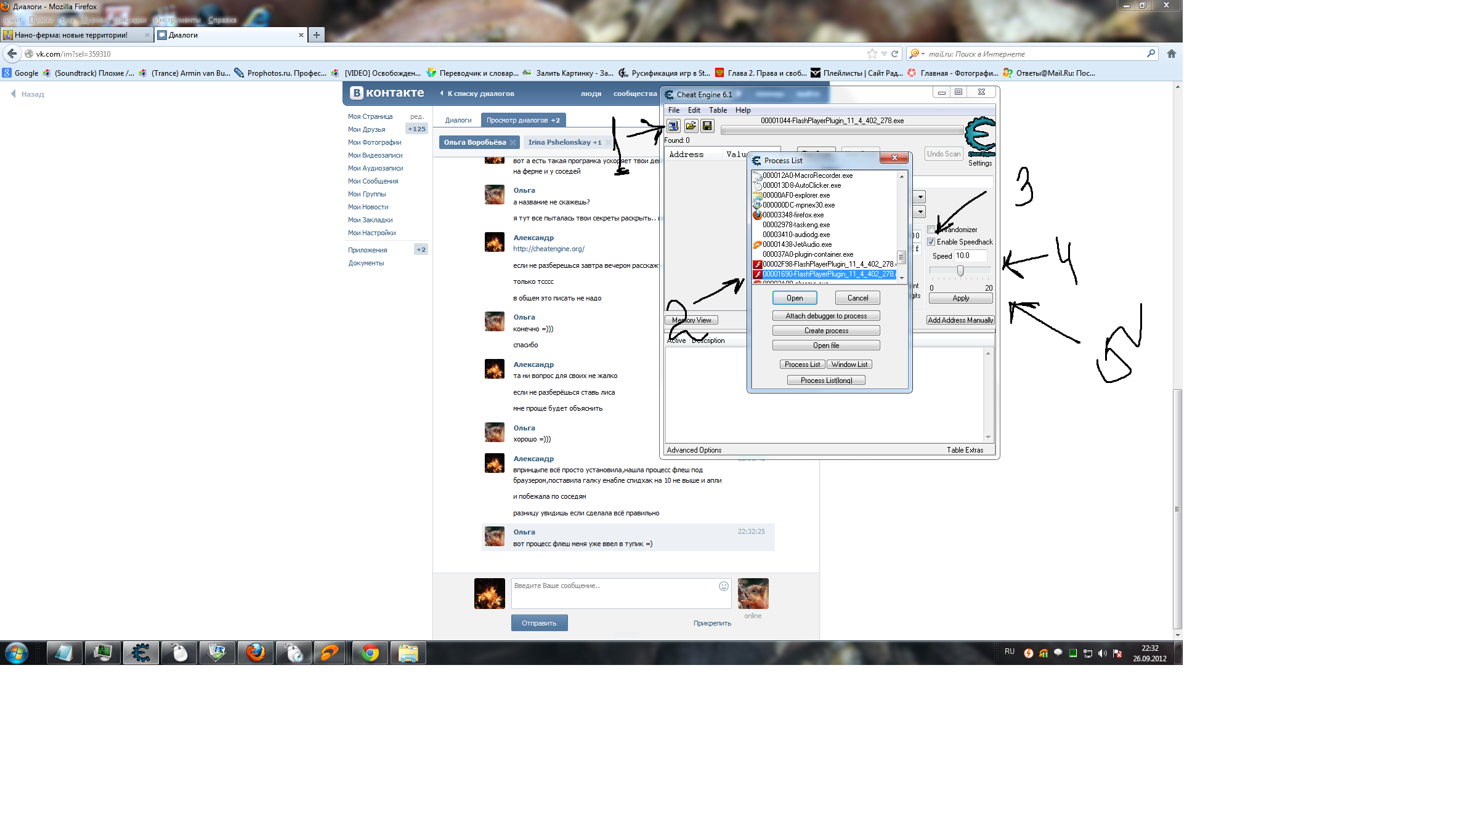This screenshot has width=1463, height=822.
Task: Open the File menu in Cheat Engine
Action: coord(674,110)
